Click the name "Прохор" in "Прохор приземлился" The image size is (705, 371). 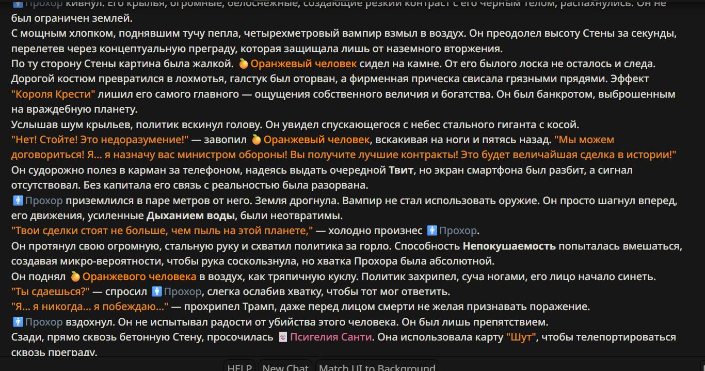[x=44, y=200]
